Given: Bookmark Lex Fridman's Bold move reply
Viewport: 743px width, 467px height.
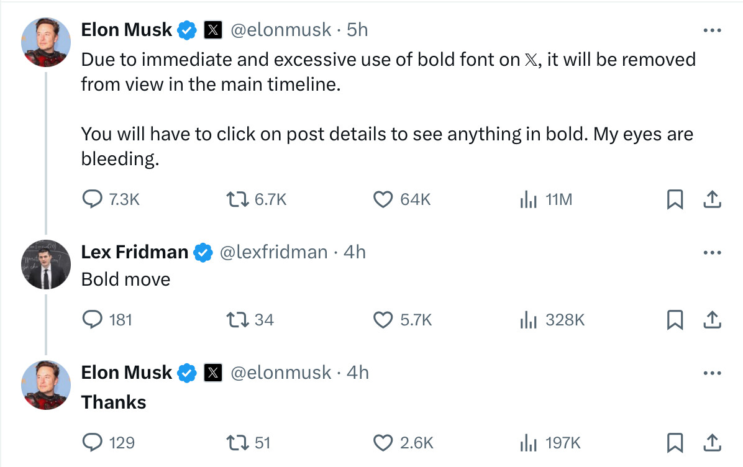Looking at the screenshot, I should [x=675, y=320].
